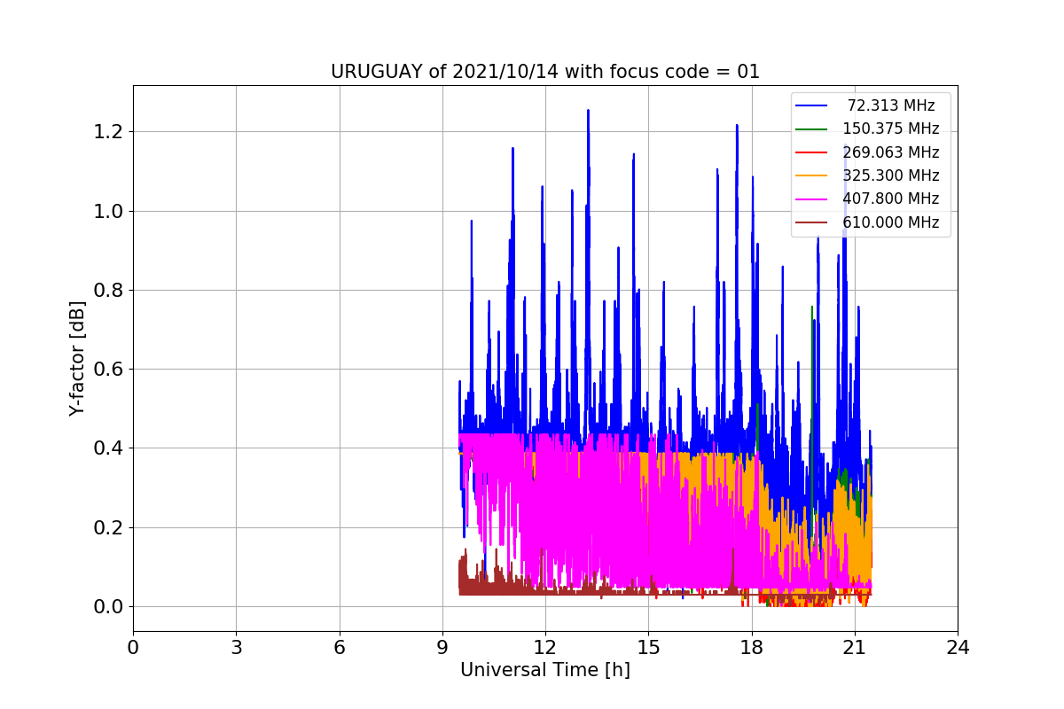Viewport: 1064px width, 709px height.
Task: Select the 269.063 MHz legend label
Action: click(x=891, y=152)
